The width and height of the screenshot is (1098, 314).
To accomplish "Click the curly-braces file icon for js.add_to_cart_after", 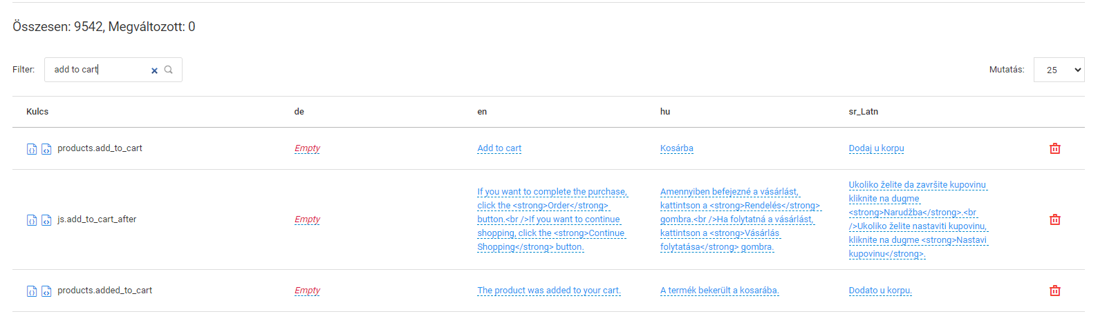I will [x=32, y=220].
